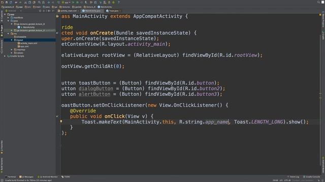Click the Cut scissors icon
The image size is (325, 182).
(x=25, y=2)
